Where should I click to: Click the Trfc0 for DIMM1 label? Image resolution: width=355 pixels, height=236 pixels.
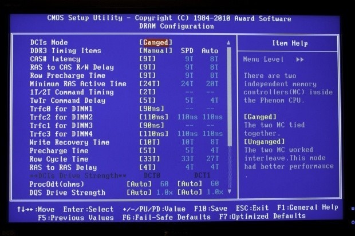[x=61, y=109]
